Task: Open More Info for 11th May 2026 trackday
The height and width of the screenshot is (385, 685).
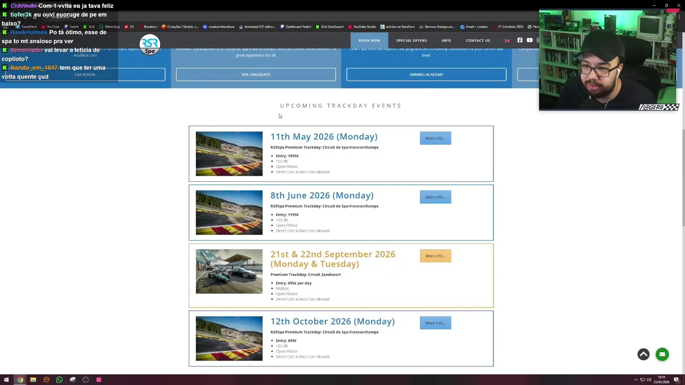Action: tap(435, 138)
